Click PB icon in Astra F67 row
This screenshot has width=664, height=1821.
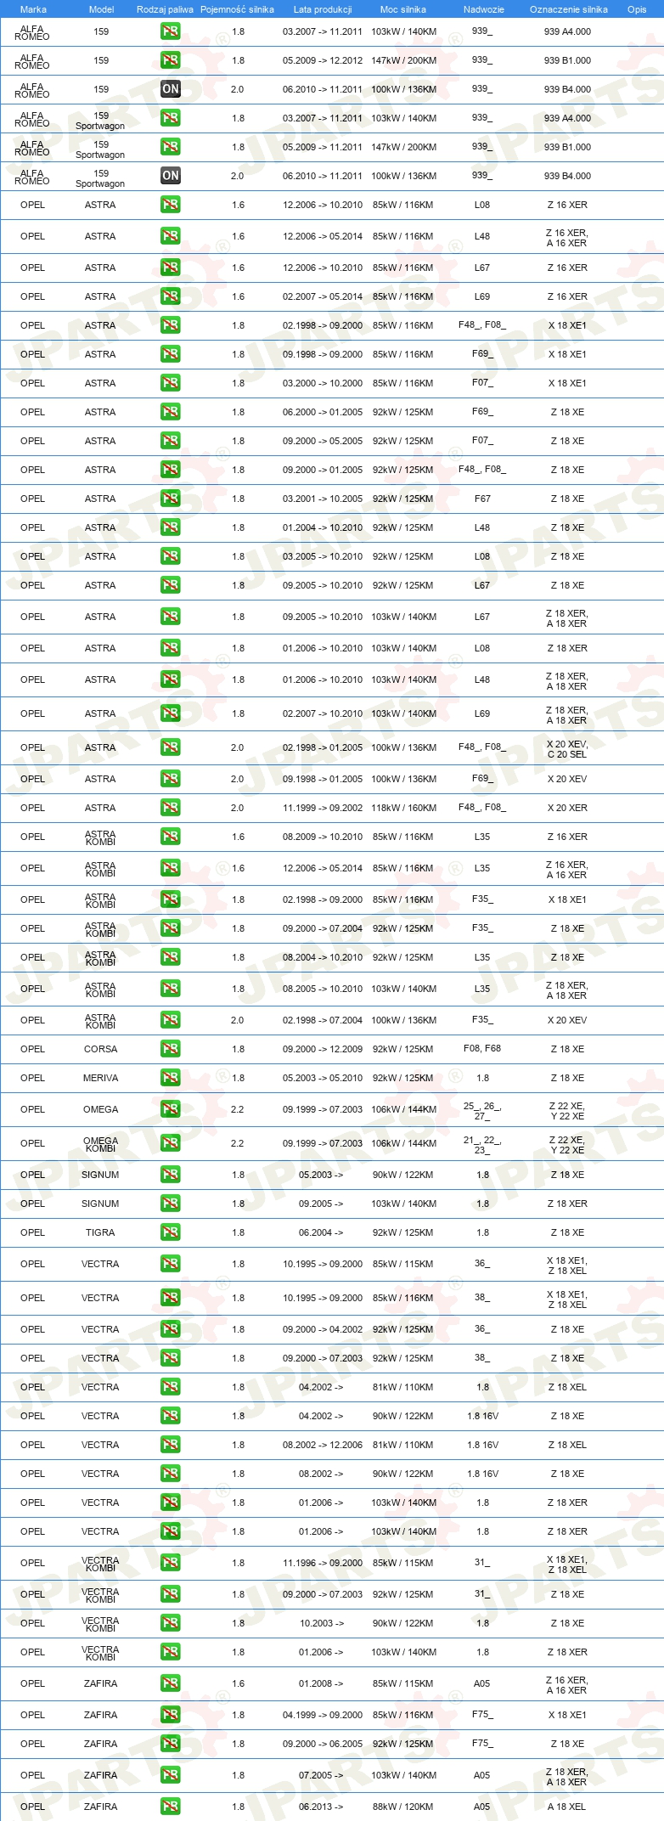[x=171, y=499]
